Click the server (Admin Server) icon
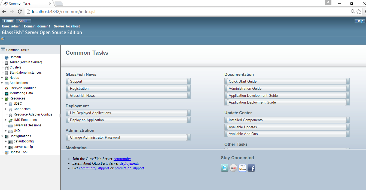 pyautogui.click(x=7, y=63)
